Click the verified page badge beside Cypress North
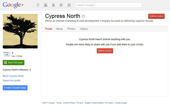Image resolution: width=170 pixels, height=108 pixels. point(83,16)
